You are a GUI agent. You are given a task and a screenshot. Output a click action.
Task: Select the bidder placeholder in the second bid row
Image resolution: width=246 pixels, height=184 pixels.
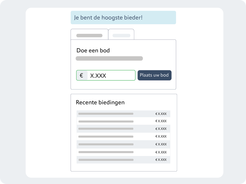(106, 121)
